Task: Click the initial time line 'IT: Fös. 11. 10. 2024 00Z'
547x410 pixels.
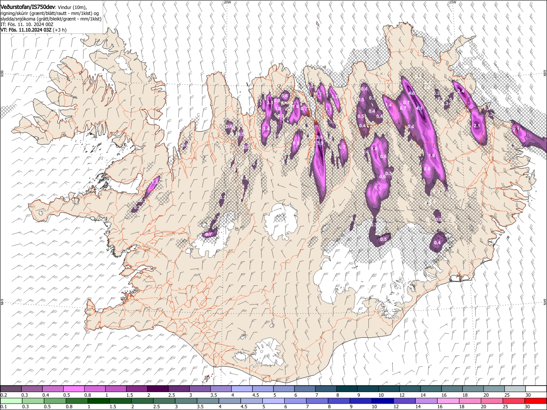Action: coord(27,24)
